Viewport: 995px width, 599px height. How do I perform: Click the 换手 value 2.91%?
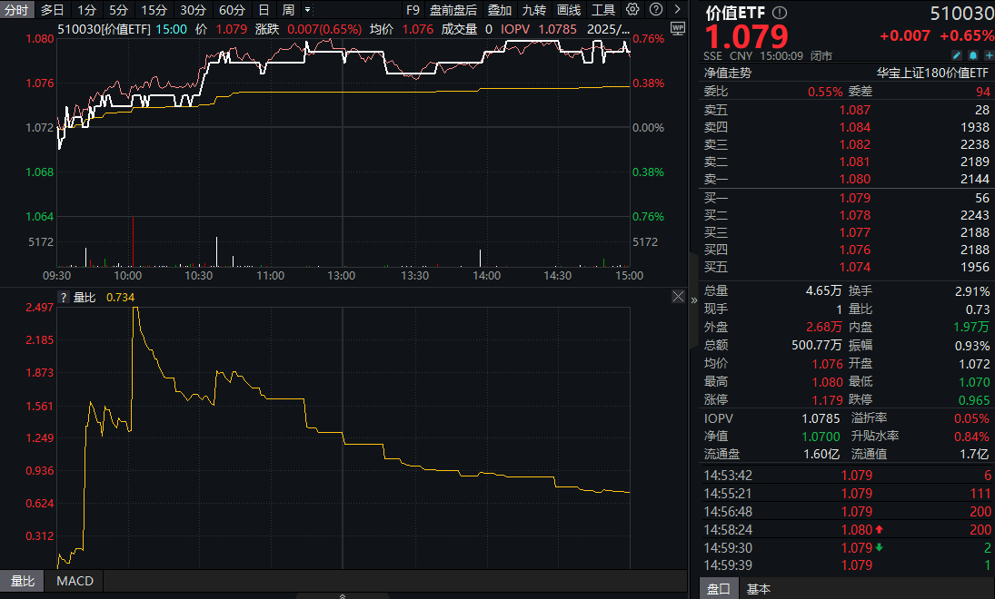(972, 291)
